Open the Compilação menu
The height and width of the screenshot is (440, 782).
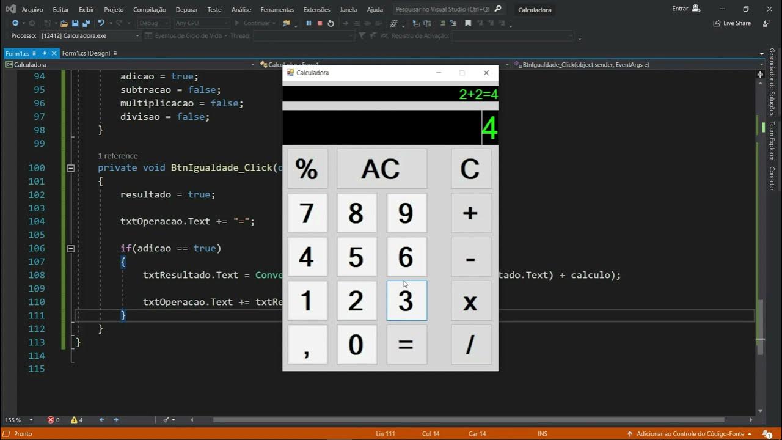(x=150, y=9)
